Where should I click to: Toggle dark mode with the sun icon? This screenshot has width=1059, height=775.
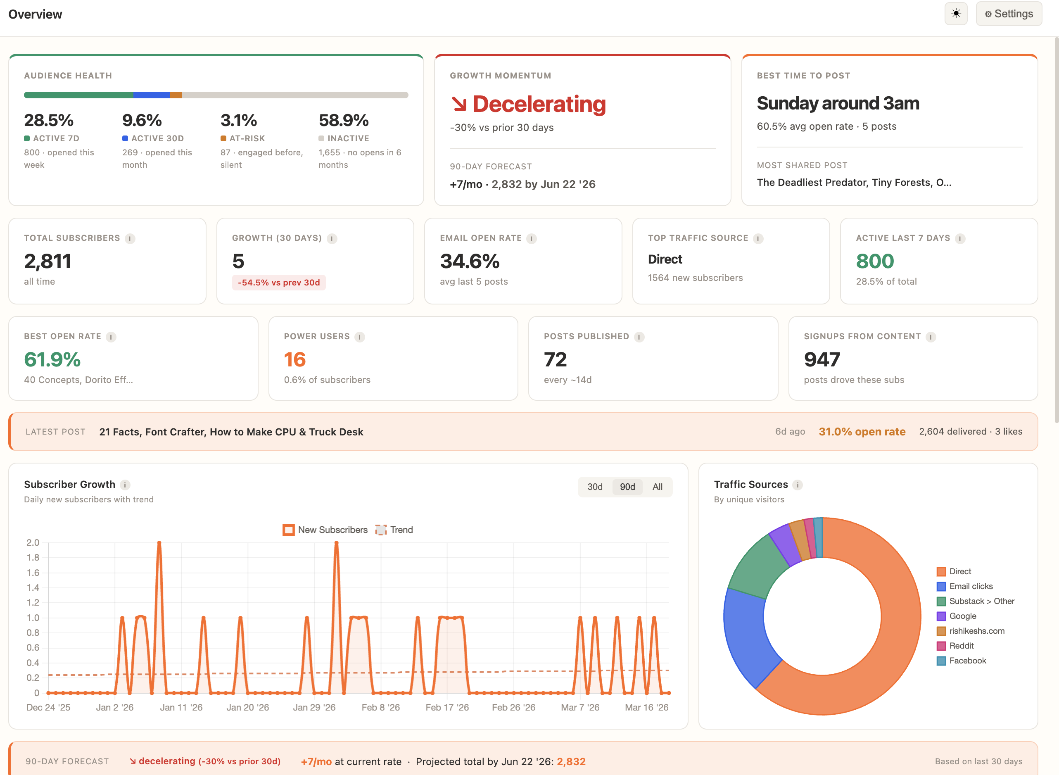click(955, 14)
